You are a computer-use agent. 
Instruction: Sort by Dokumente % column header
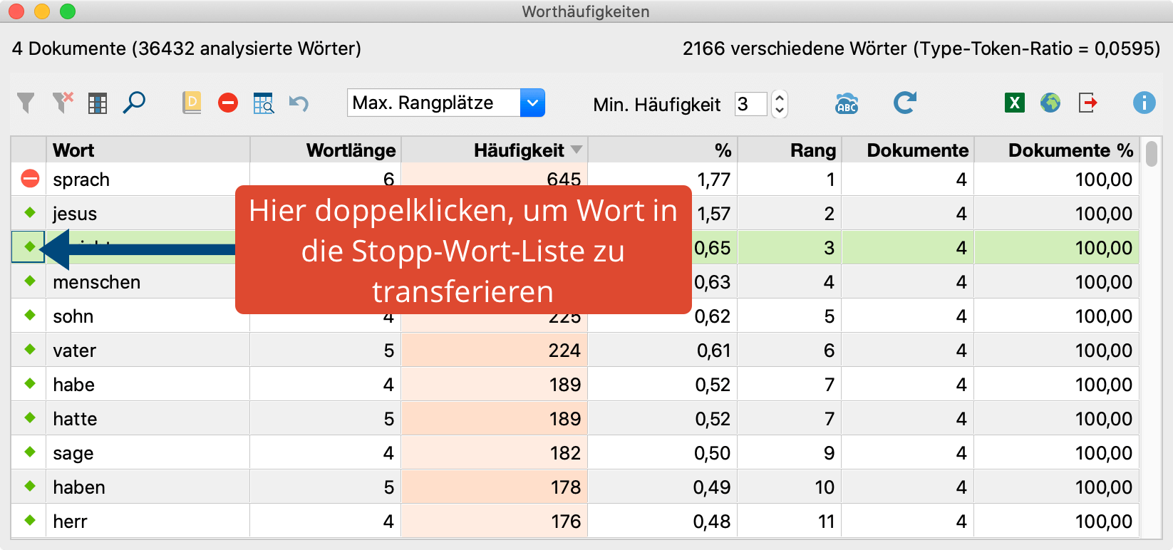coord(1057,150)
